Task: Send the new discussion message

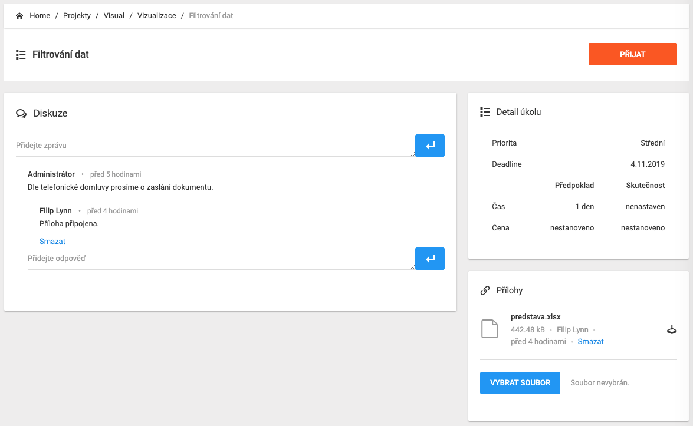Action: point(429,146)
